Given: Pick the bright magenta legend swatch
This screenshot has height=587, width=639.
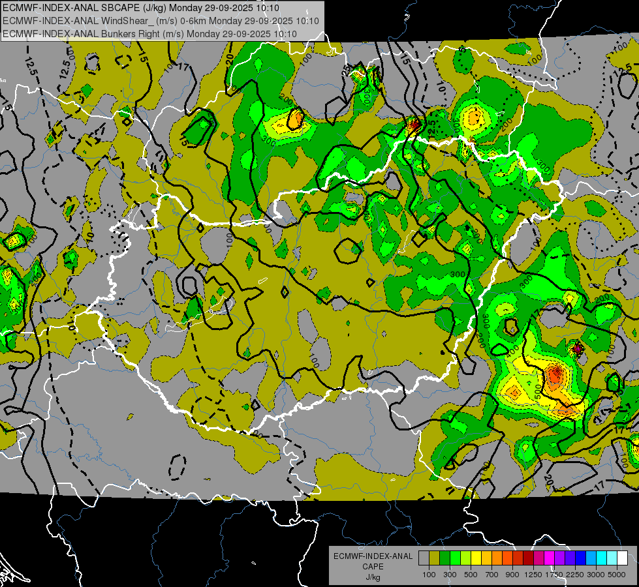Looking at the screenshot, I should point(550,558).
